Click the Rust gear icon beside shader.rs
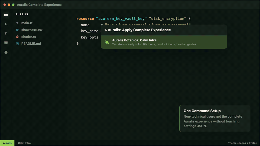Viewport: 260px width, 146px height. (17, 37)
